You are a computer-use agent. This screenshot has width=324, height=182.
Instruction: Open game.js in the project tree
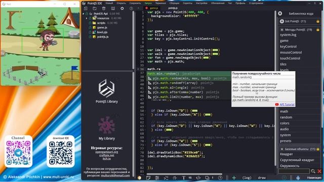pos(102,27)
